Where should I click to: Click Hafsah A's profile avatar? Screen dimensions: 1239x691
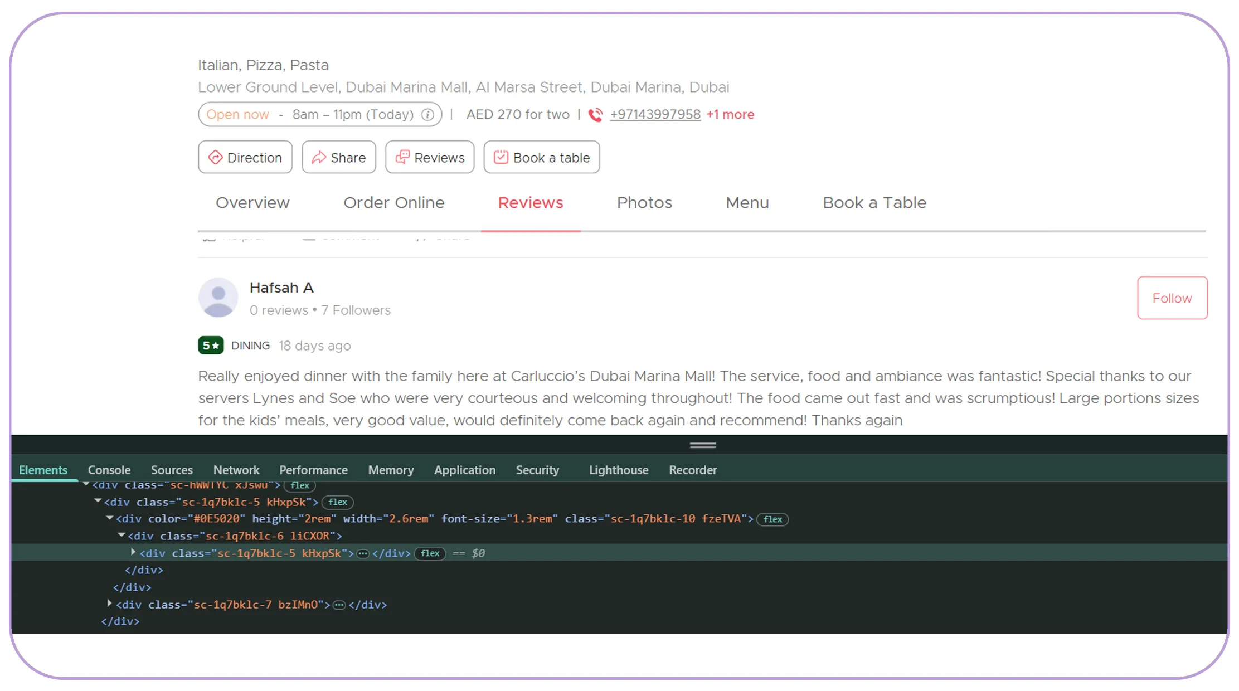coord(218,298)
